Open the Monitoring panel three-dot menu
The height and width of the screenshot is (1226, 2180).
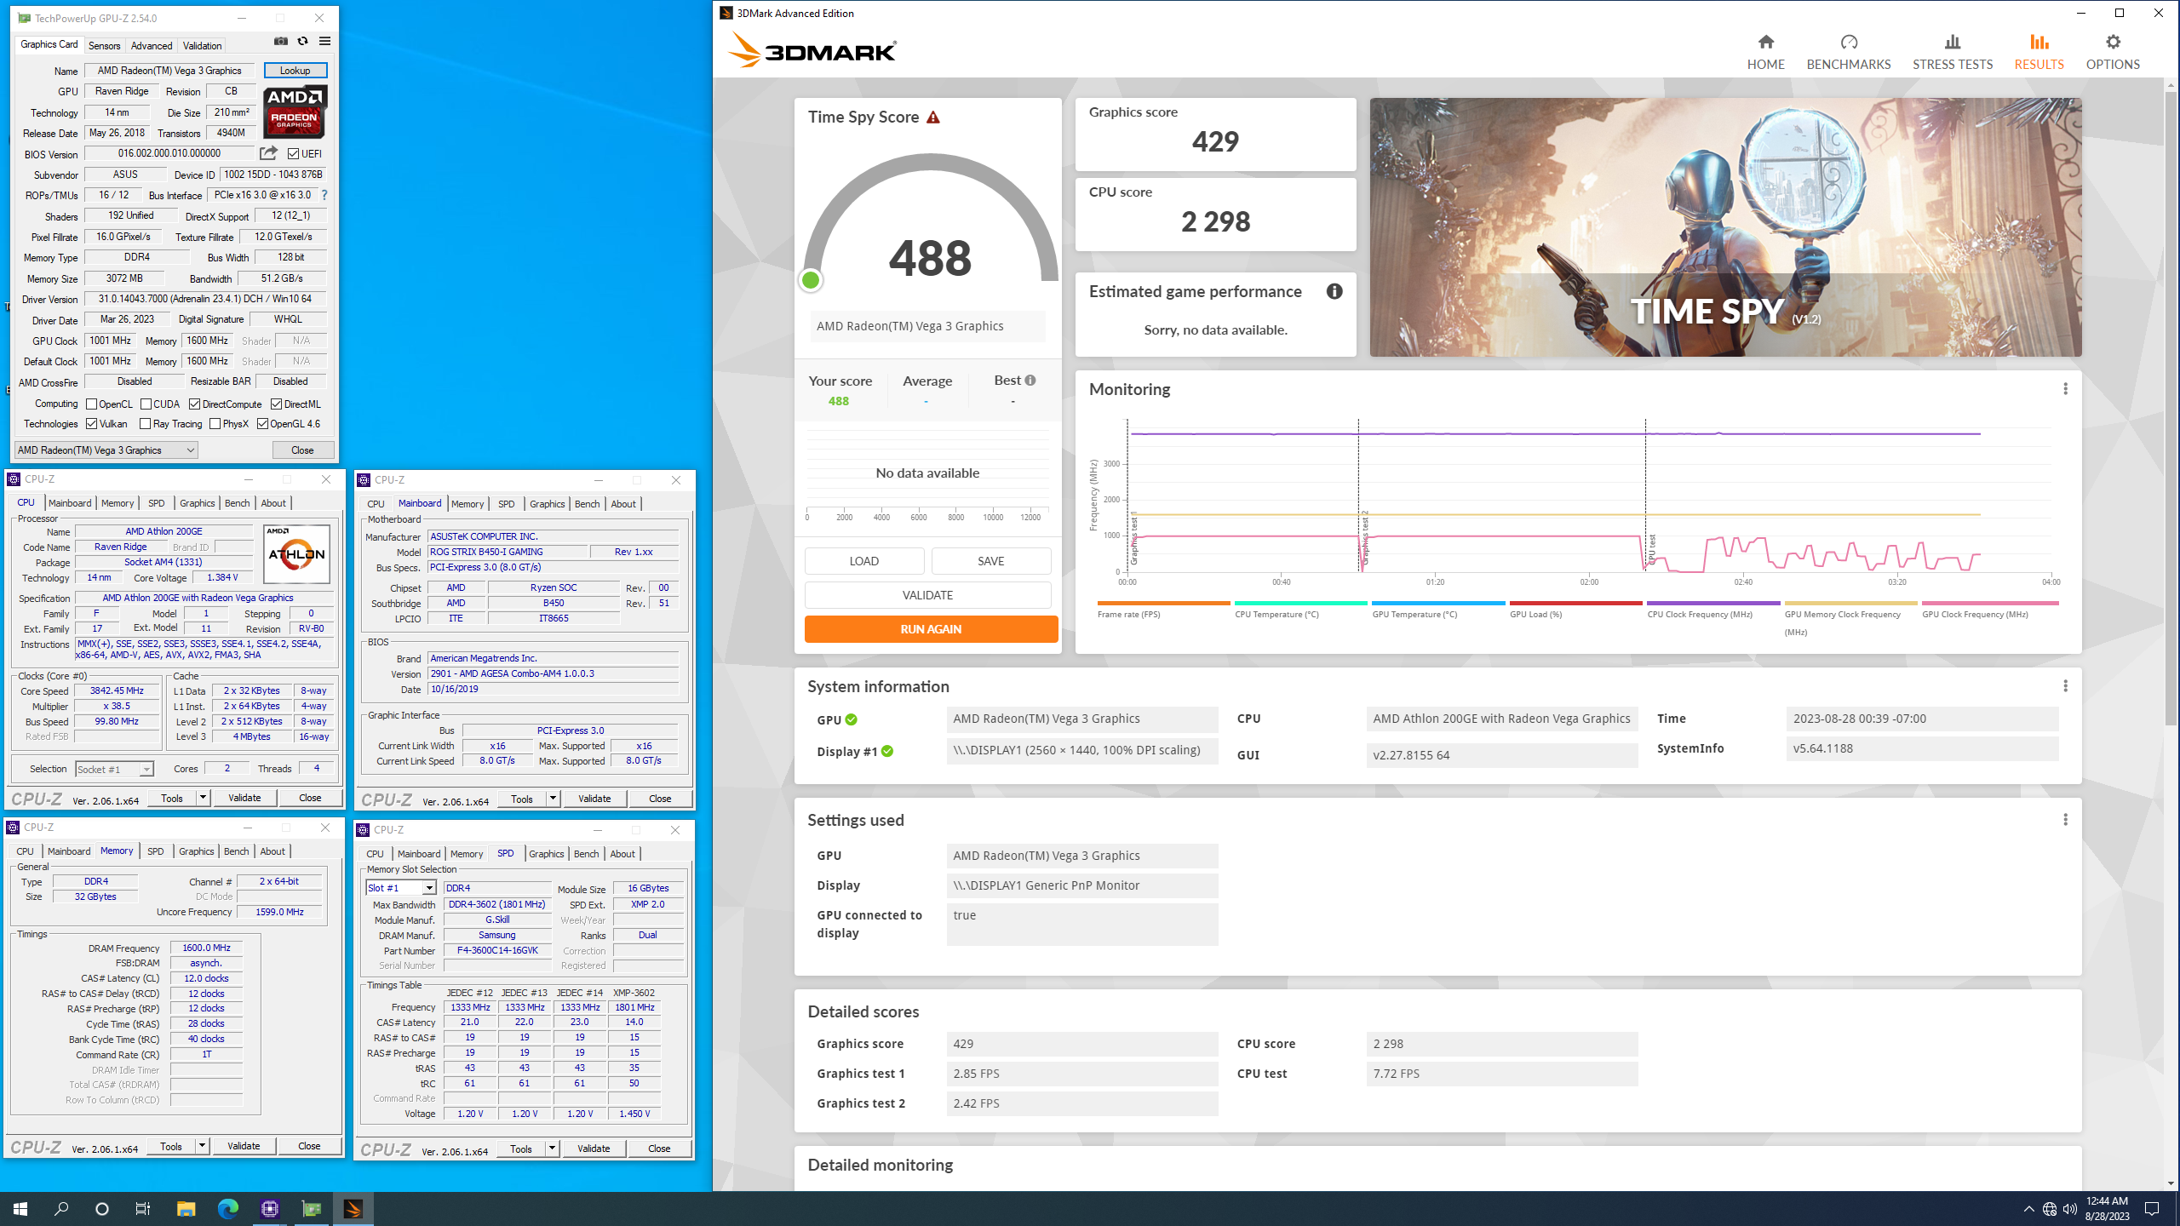2065,389
